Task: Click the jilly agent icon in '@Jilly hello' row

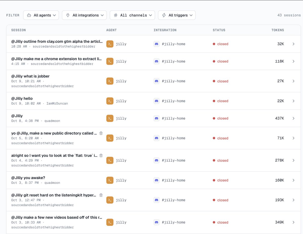Action: click(x=110, y=101)
